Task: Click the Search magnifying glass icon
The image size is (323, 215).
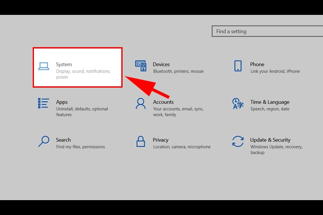Action: 43,141
